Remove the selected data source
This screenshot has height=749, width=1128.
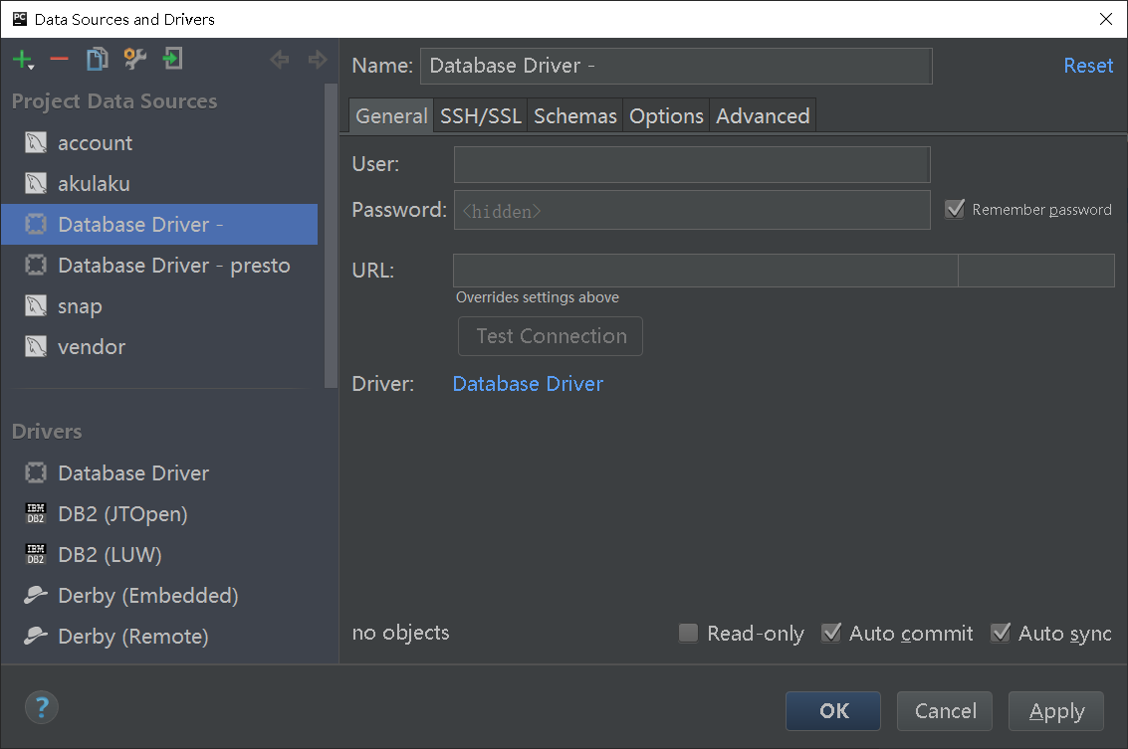[58, 59]
